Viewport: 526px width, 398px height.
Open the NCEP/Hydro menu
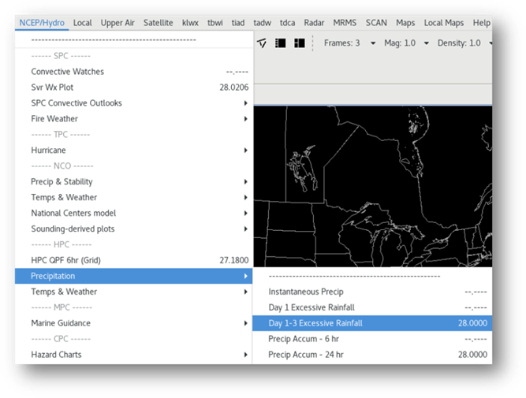click(42, 23)
